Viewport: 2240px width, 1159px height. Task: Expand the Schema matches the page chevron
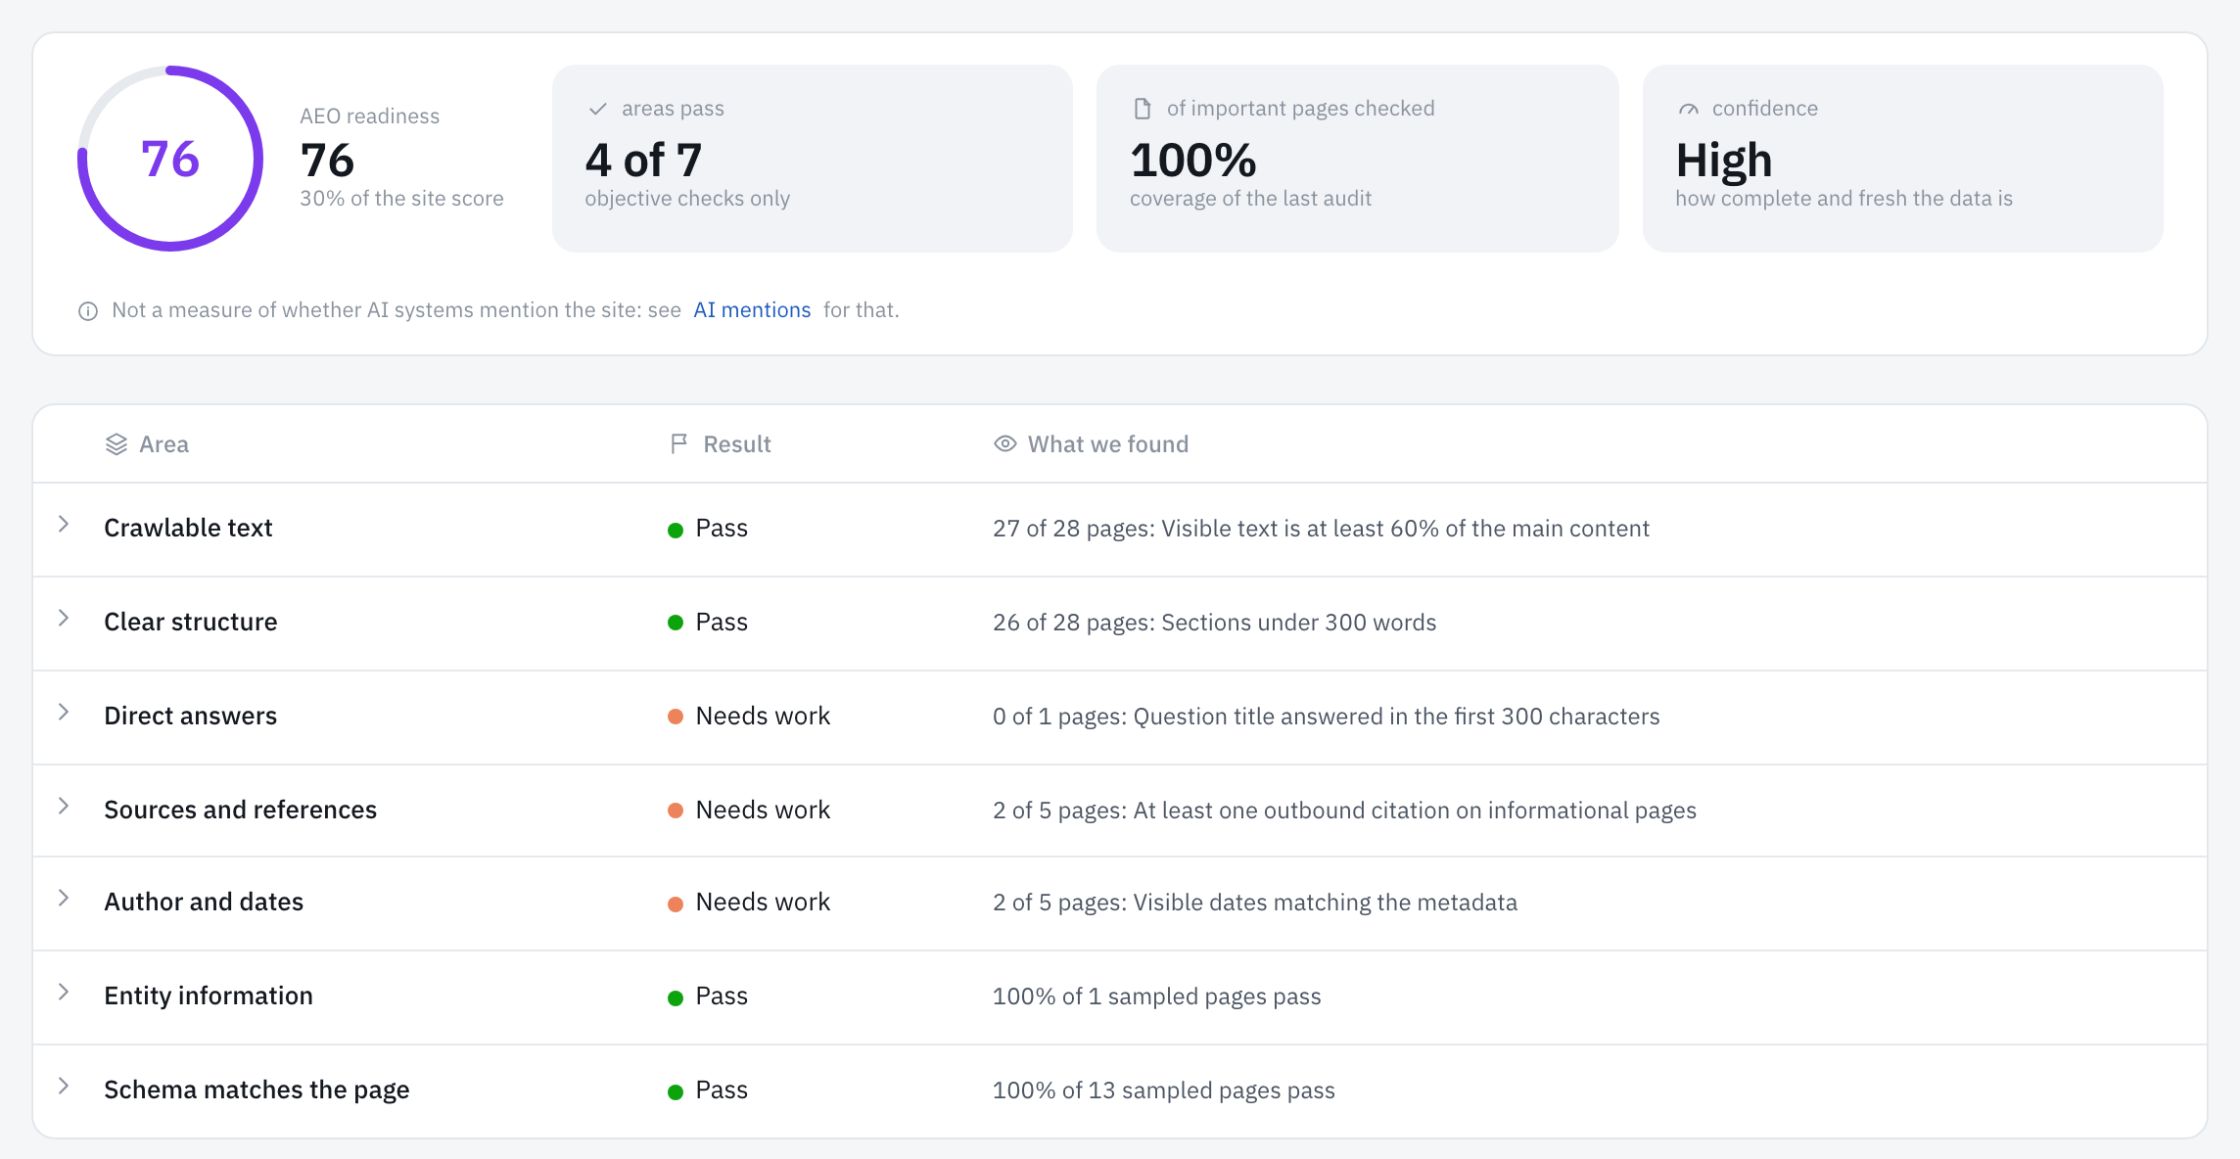64,1087
